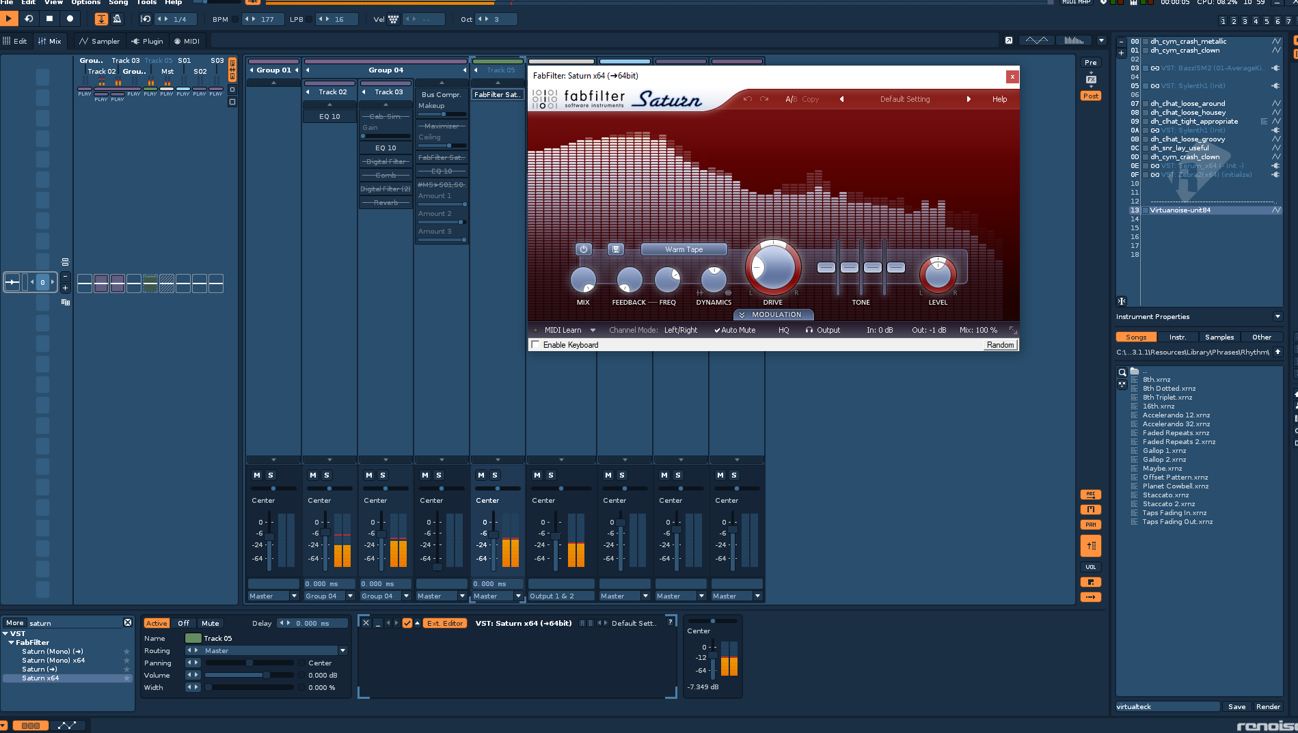Screen dimensions: 1298x733
Task: Click the Saturn Help link
Action: pos(999,99)
